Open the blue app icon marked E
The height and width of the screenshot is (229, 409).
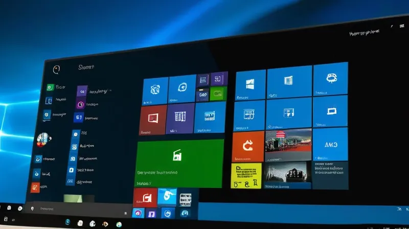point(79,118)
